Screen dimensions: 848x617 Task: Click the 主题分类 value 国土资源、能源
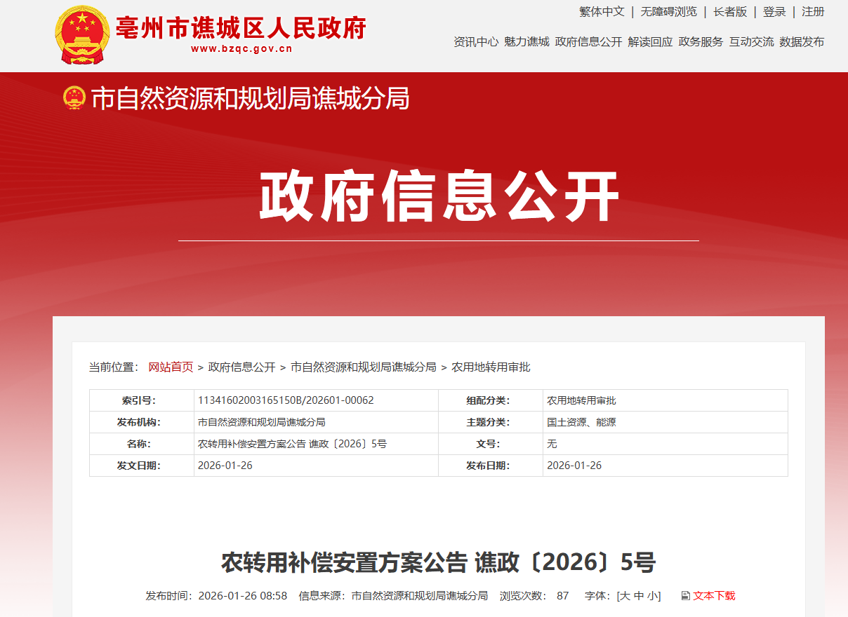pyautogui.click(x=581, y=422)
